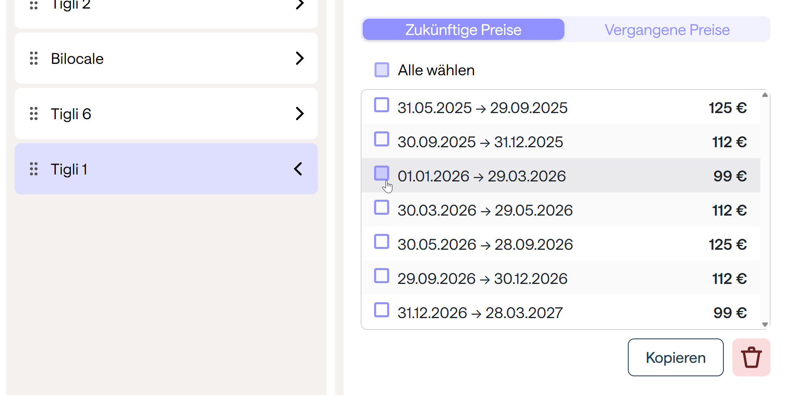786x395 pixels.
Task: Grab the drag handle next to Bilocale
Action: coord(34,58)
